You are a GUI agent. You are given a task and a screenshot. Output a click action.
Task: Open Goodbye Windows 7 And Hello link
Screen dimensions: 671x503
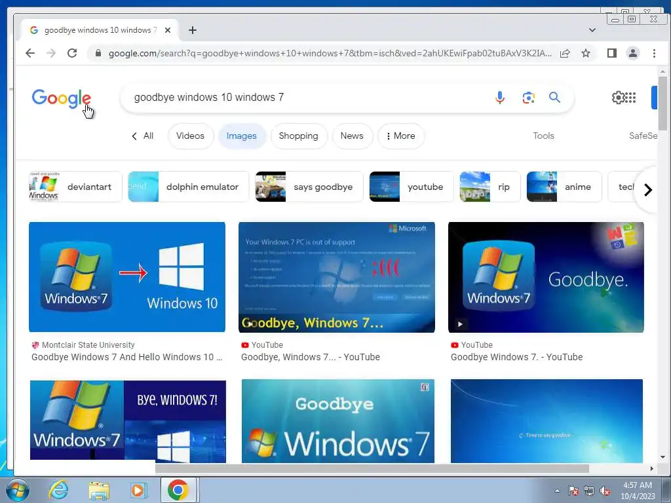126,357
